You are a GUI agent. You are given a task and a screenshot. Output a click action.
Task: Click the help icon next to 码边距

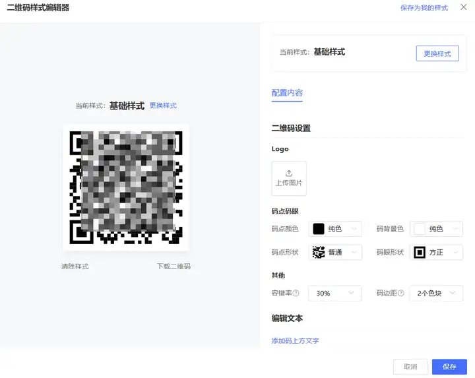pyautogui.click(x=401, y=293)
